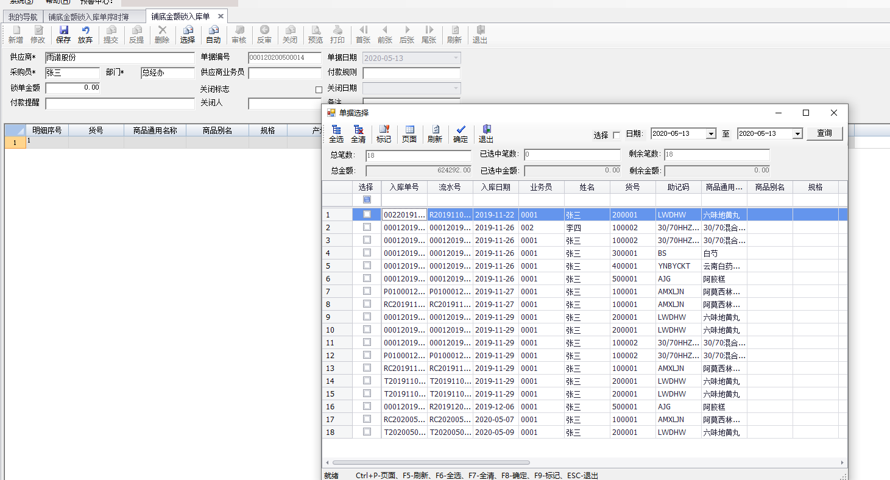Go to previous record with 前张
The width and height of the screenshot is (890, 480).
(x=385, y=34)
